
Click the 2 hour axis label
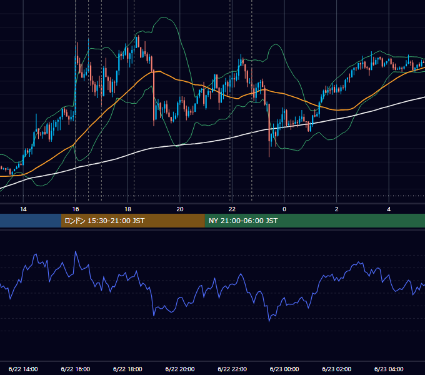coord(337,209)
